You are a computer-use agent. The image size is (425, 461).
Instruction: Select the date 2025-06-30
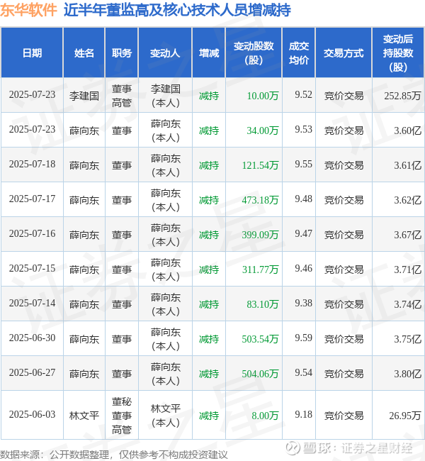pyautogui.click(x=32, y=337)
